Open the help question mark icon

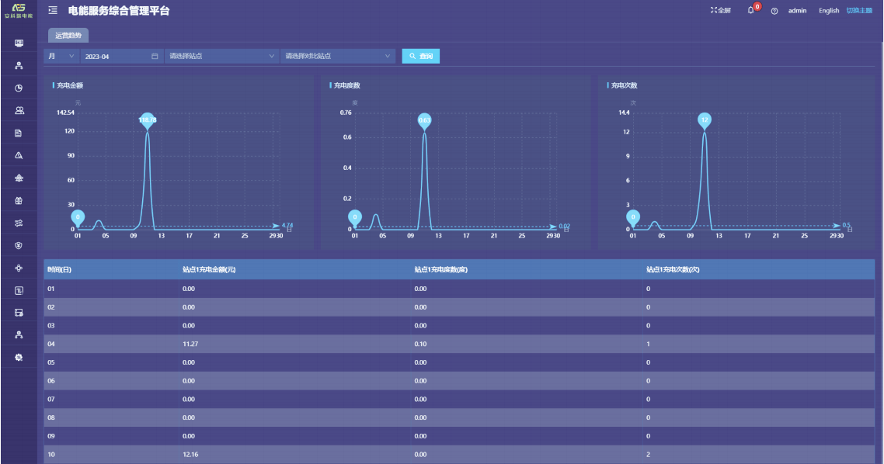774,11
